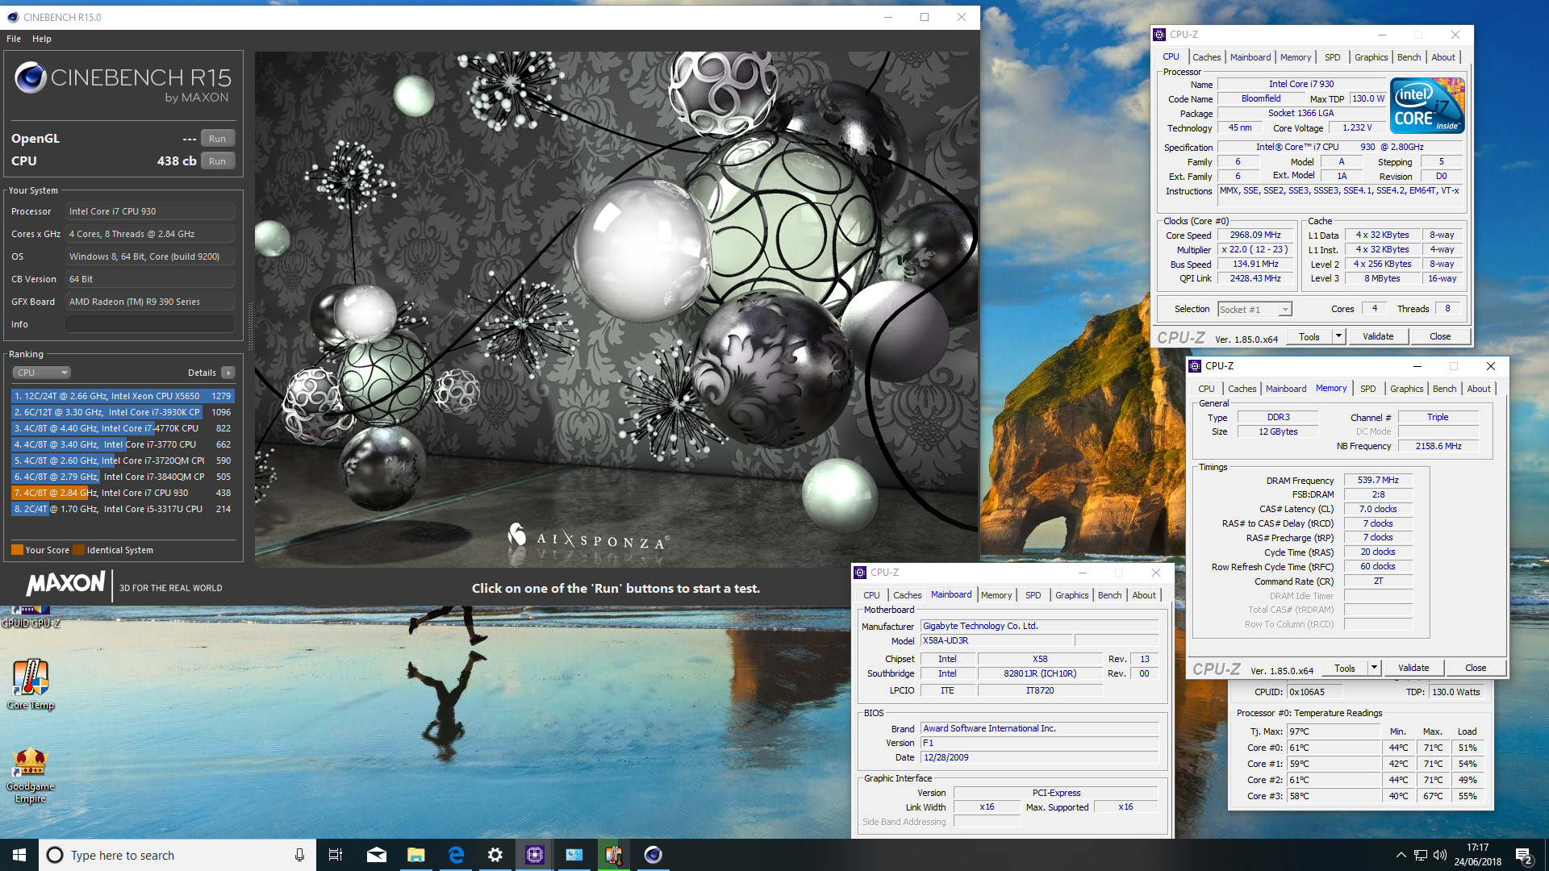
Task: Expand Tools dropdown arrow in Memory window
Action: coord(1374,668)
